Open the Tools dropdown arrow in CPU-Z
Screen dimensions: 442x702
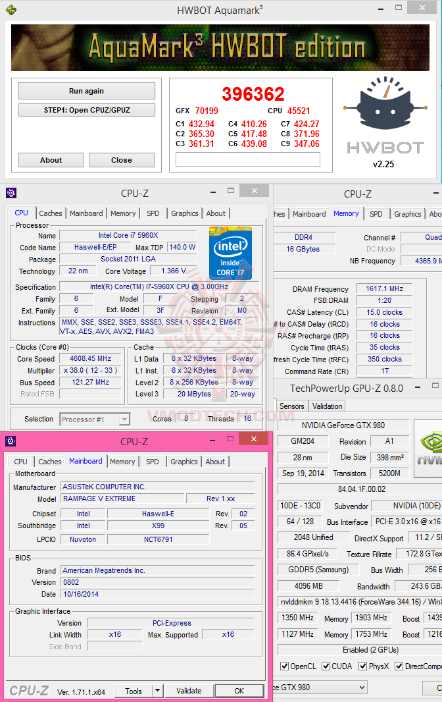click(x=157, y=691)
